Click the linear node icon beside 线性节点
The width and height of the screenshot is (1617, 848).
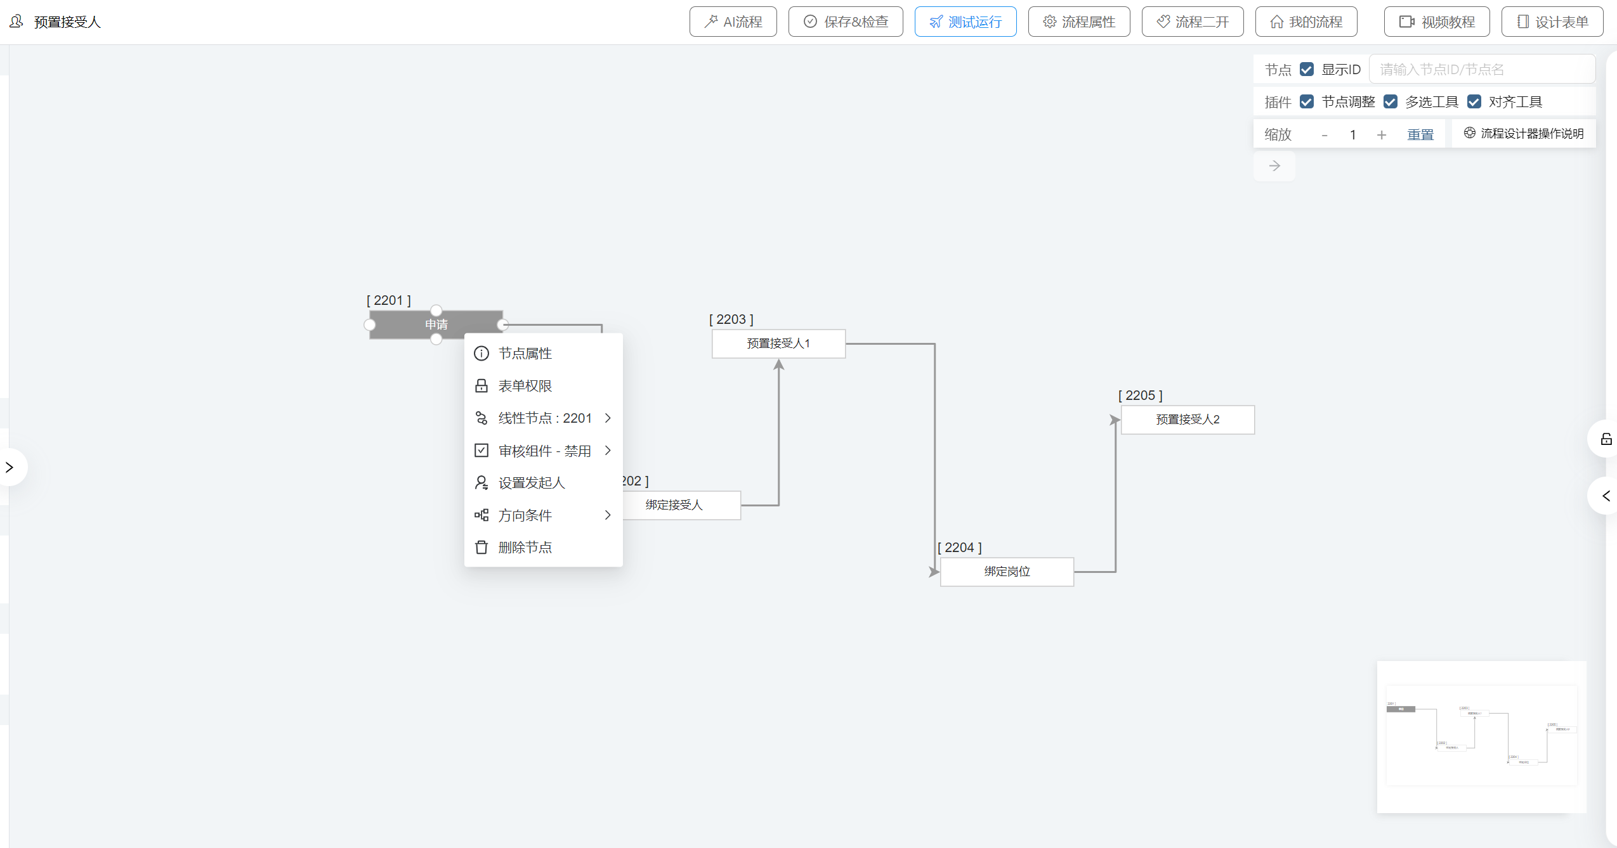coord(481,418)
